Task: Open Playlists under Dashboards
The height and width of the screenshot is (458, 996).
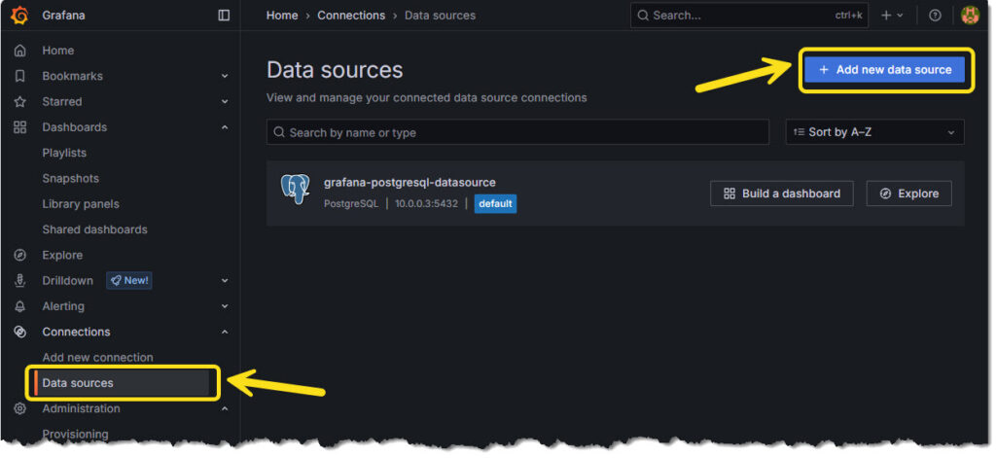Action: (64, 153)
